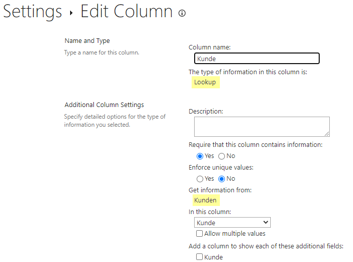Tick the Kunde additional field checkbox

tap(200, 257)
